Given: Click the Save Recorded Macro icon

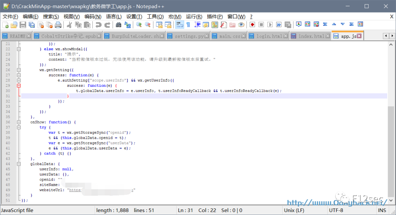Looking at the screenshot, I should tap(288, 25).
